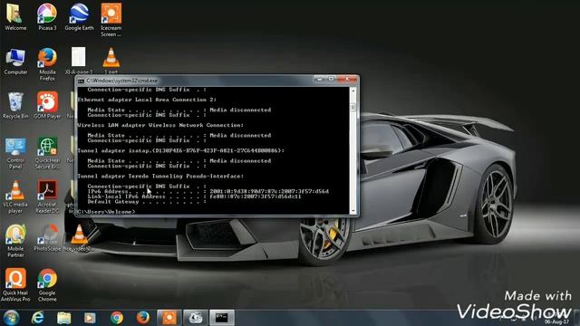Click the 'Default Gateway' output line
Screen dimensions: 580x326
[147, 202]
